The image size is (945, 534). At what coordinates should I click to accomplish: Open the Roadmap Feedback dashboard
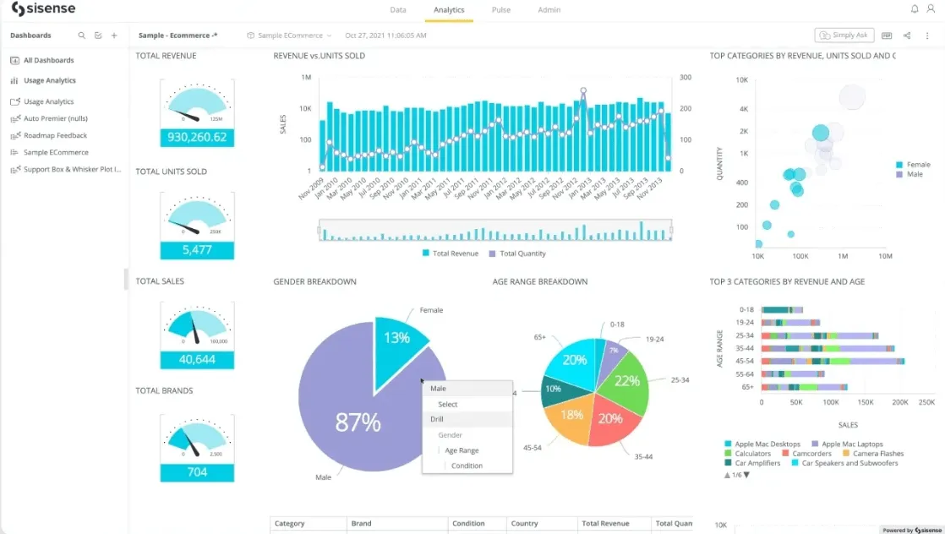55,135
